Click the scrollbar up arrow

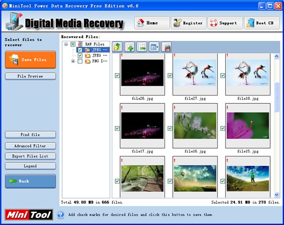(277, 57)
